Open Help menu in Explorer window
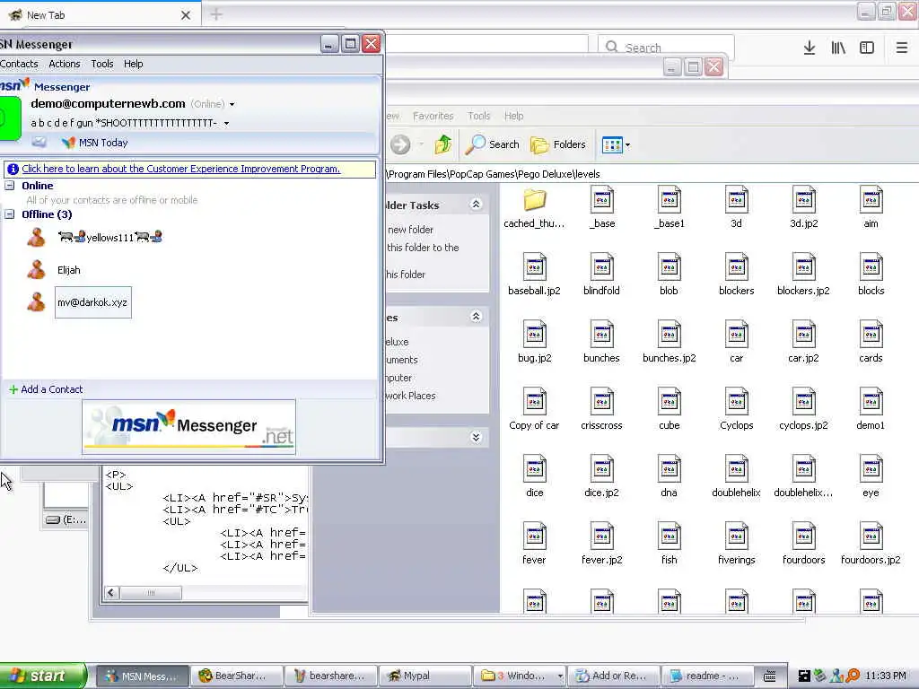 click(514, 116)
